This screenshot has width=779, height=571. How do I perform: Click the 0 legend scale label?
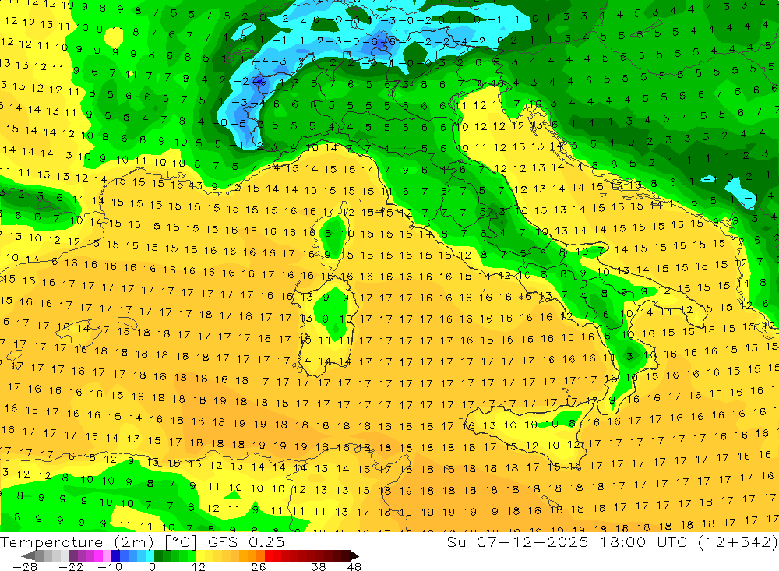152,566
